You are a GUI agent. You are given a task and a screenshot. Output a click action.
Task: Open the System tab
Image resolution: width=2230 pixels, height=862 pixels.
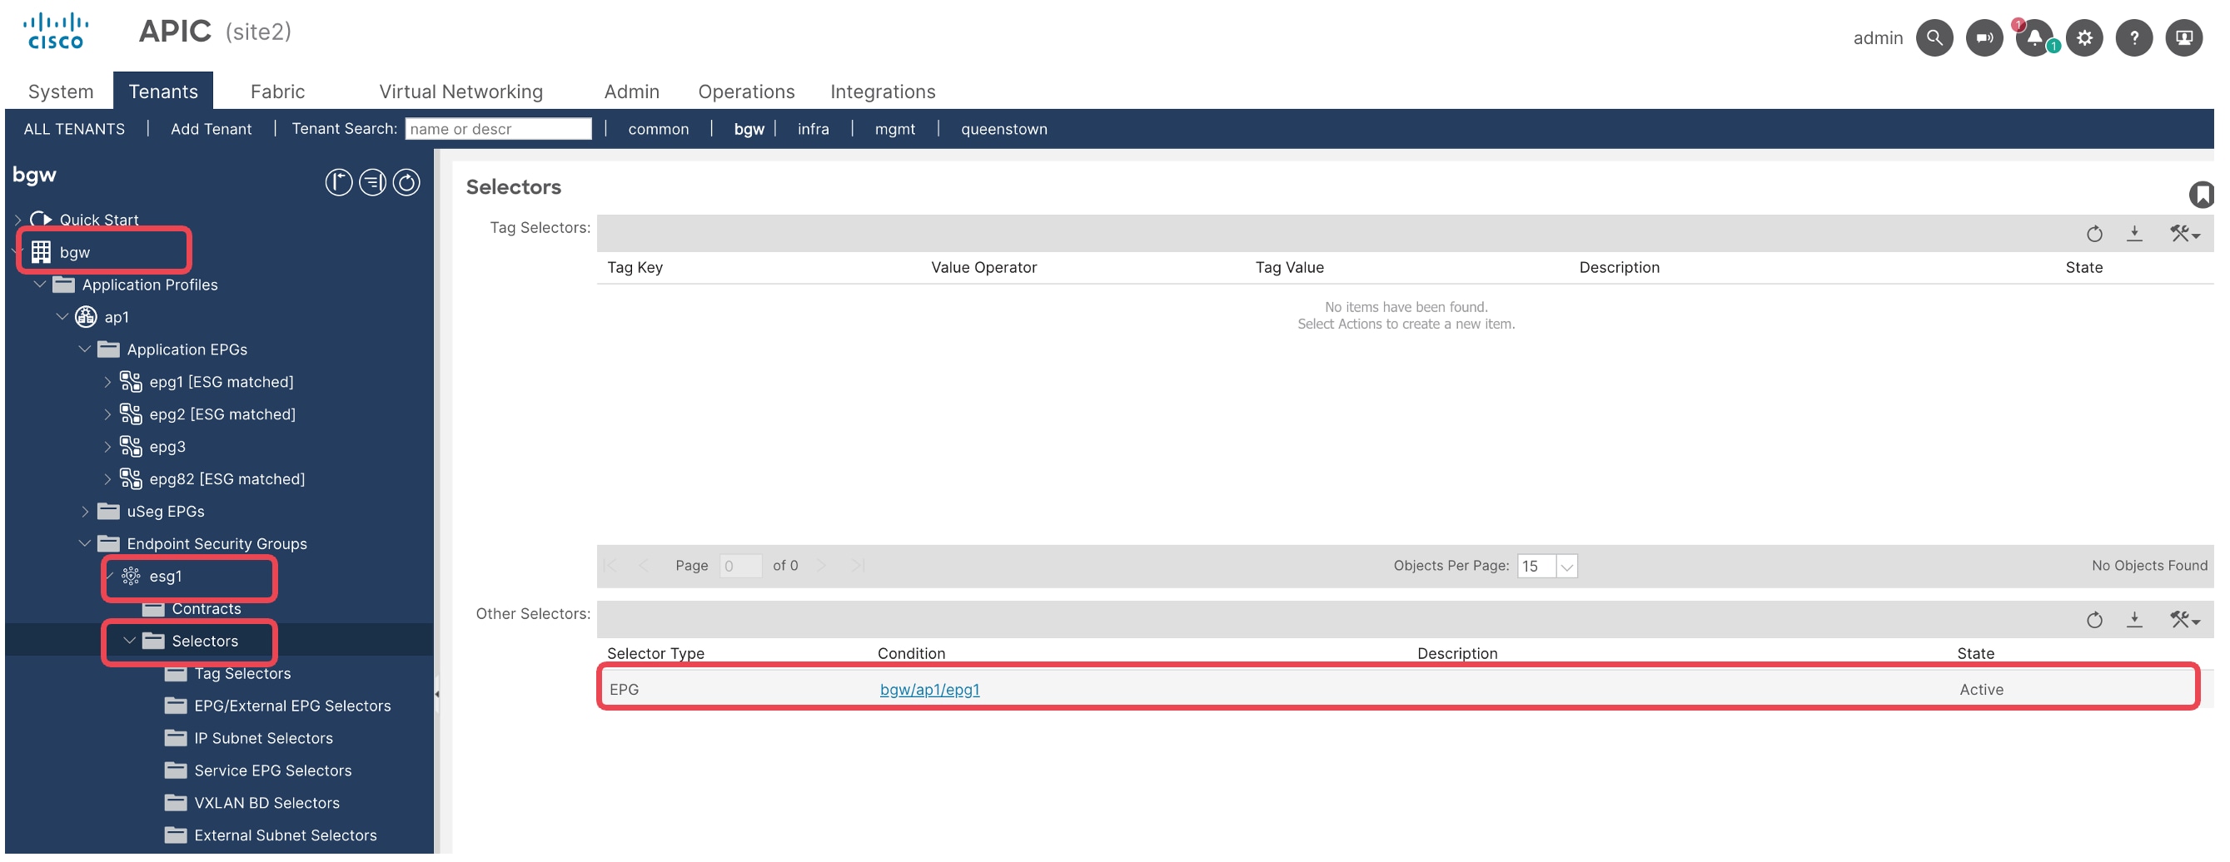61,92
